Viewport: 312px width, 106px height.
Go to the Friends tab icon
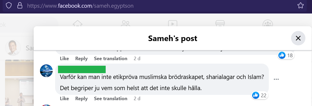point(125,24)
